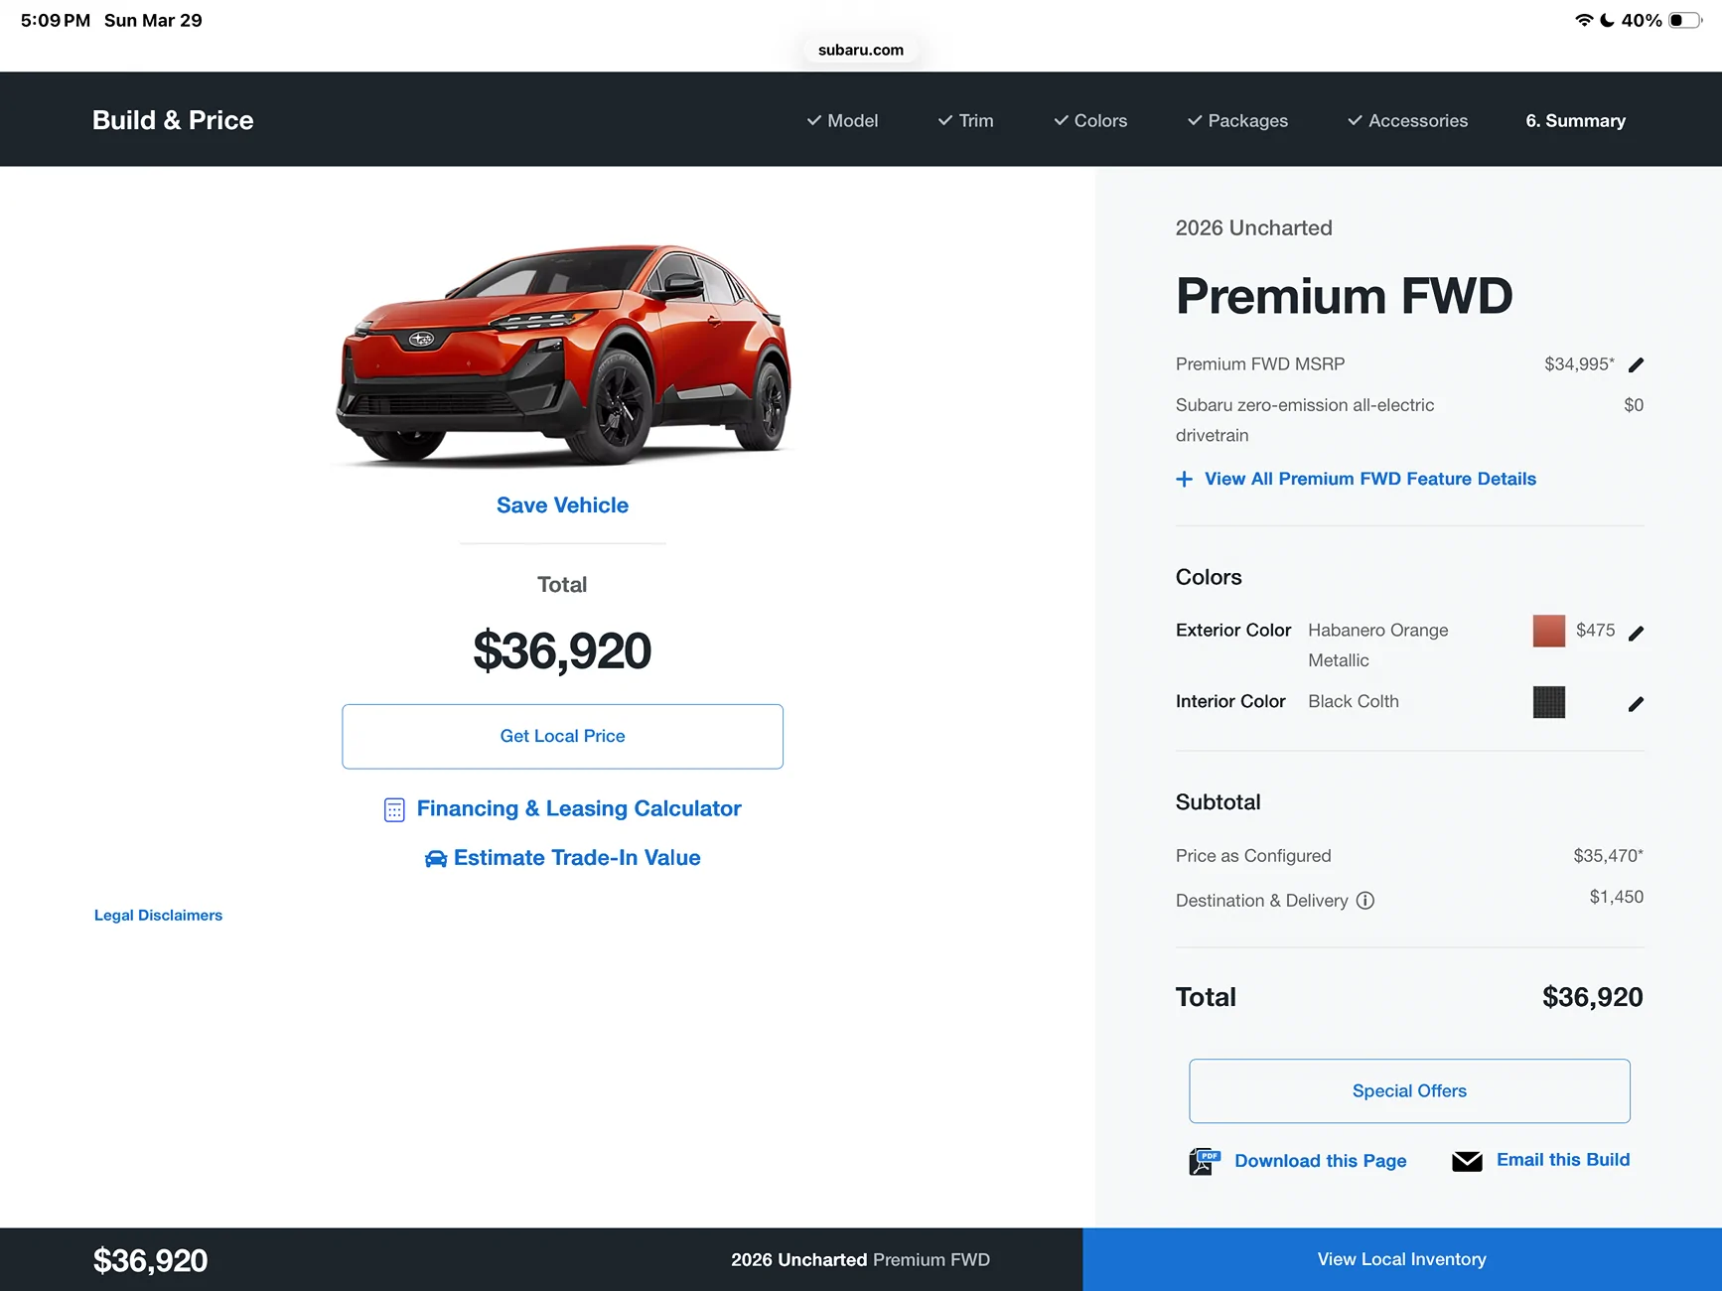
Task: Go to the Packages step
Action: click(x=1237, y=121)
